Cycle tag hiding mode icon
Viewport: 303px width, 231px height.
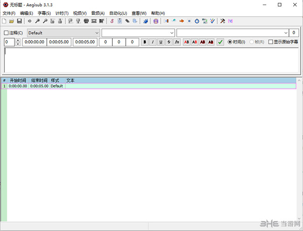230,21
